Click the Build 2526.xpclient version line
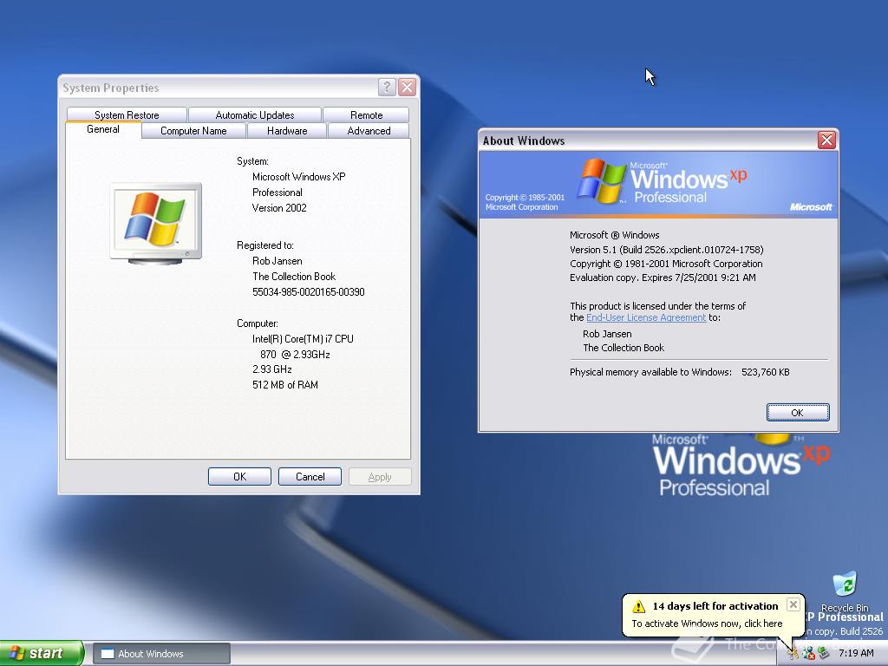The width and height of the screenshot is (888, 666). pyautogui.click(x=667, y=250)
